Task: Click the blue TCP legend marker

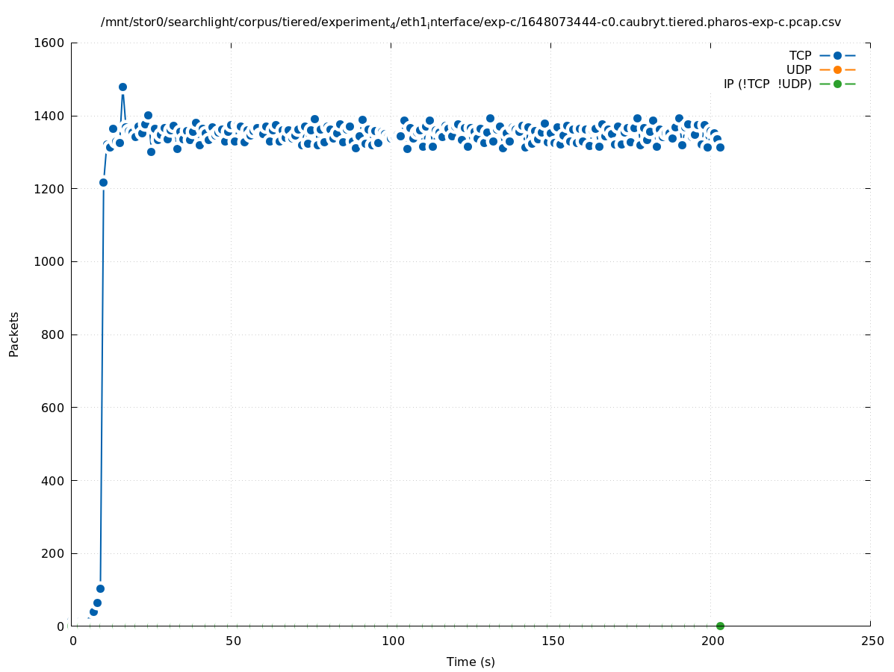Action: coord(837,55)
